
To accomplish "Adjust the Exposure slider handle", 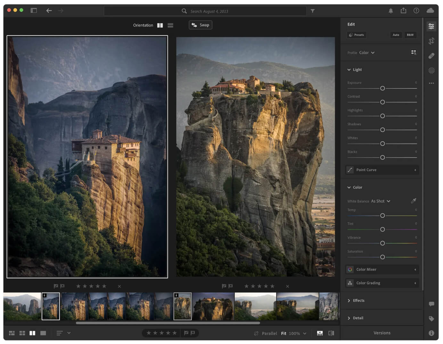I will (x=382, y=88).
